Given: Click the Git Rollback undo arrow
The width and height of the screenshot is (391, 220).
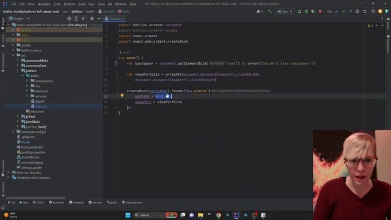Looking at the screenshot, I should click(x=364, y=12).
